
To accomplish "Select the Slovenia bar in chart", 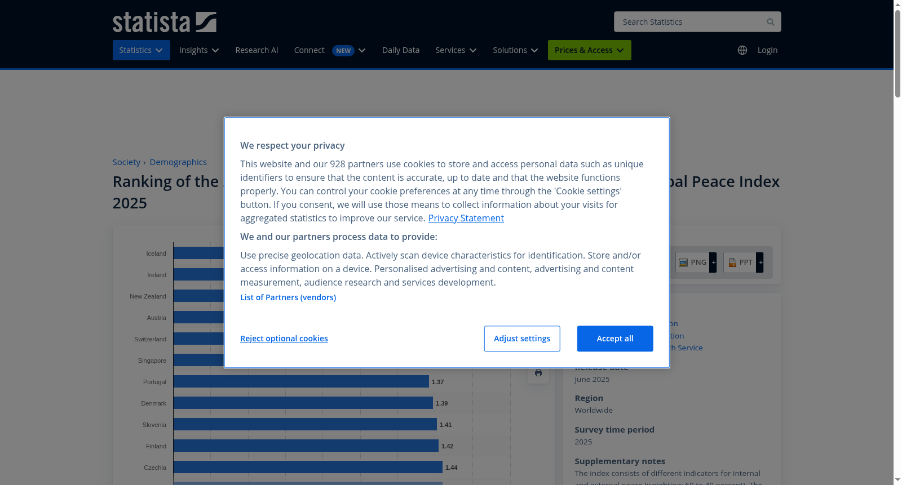I will [x=305, y=425].
